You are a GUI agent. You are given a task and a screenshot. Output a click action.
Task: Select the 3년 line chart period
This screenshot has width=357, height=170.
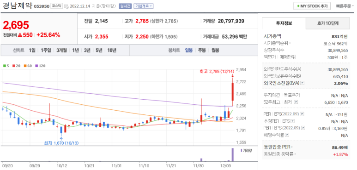pos(87,50)
